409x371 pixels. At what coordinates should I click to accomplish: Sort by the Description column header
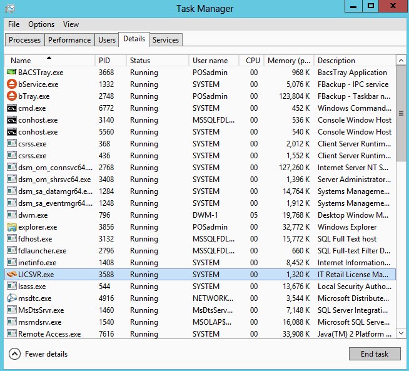(355, 61)
